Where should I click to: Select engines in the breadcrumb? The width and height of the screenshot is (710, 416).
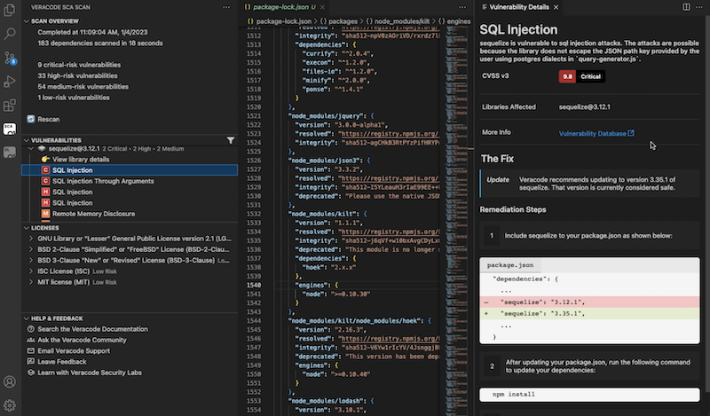458,21
